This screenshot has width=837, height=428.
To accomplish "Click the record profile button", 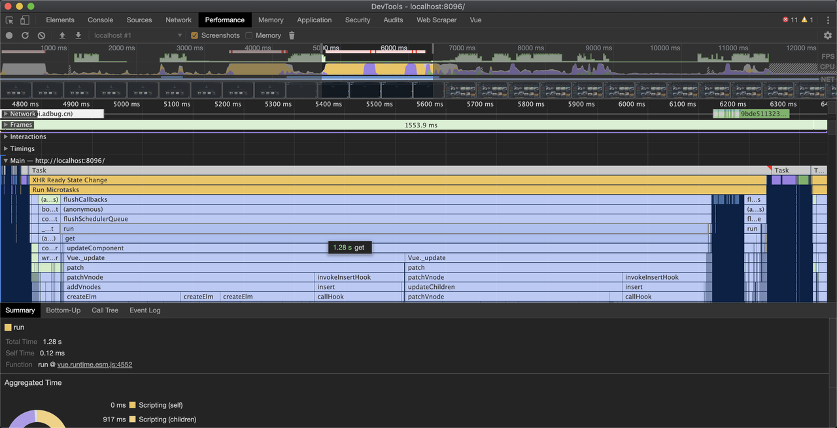I will [9, 35].
